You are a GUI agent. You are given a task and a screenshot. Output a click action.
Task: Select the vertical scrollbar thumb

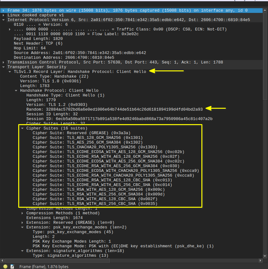click(x=265, y=56)
